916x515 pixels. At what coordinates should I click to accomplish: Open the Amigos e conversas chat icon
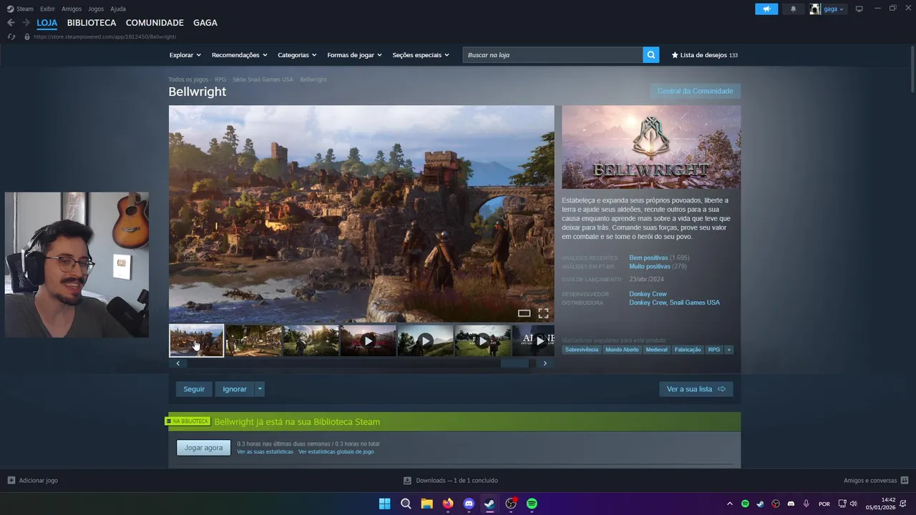pyautogui.click(x=905, y=481)
